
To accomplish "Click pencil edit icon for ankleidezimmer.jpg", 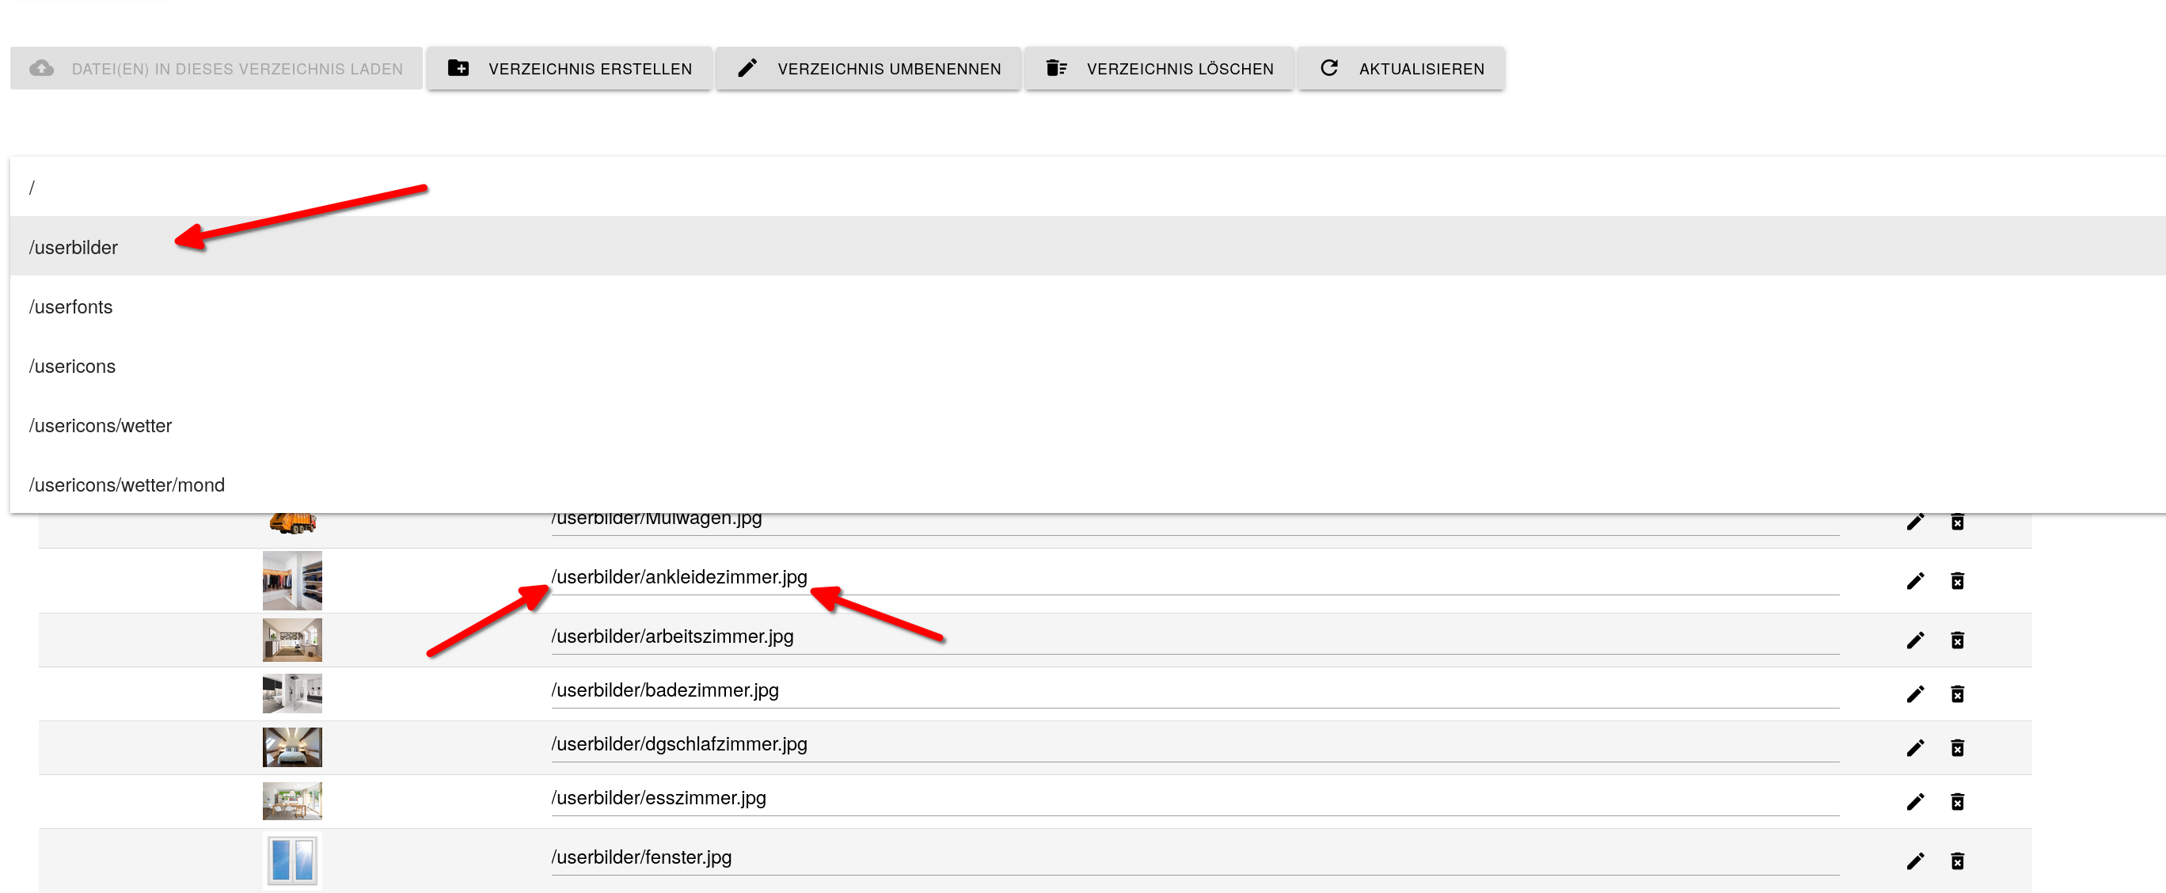I will pyautogui.click(x=1914, y=581).
